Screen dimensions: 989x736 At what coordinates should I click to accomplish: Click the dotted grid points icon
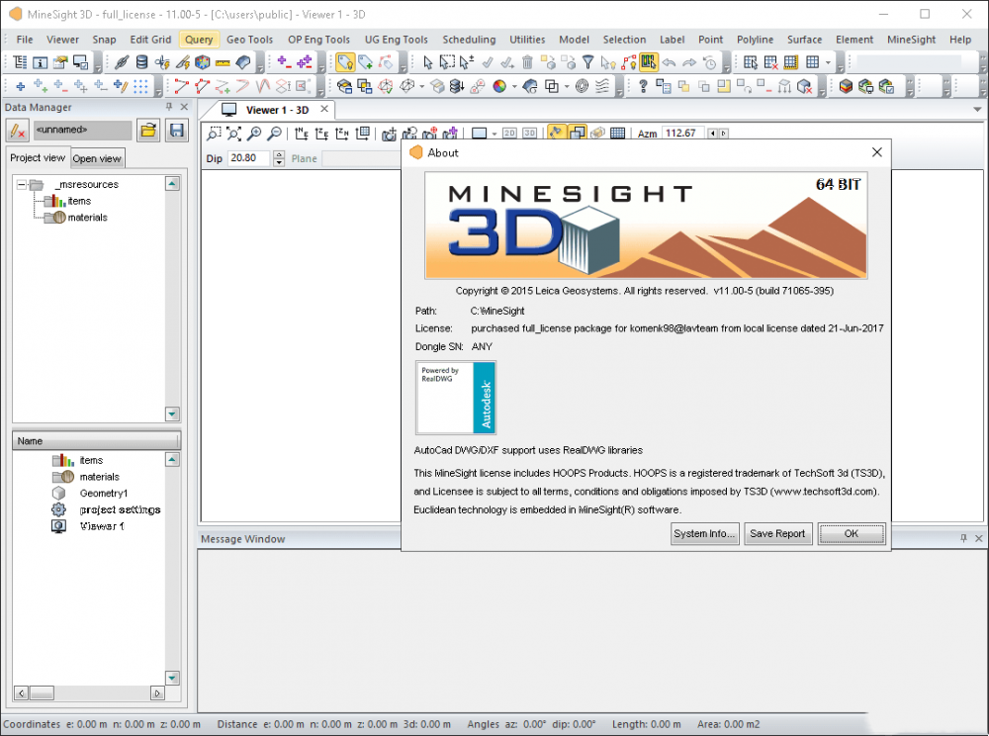(x=141, y=86)
